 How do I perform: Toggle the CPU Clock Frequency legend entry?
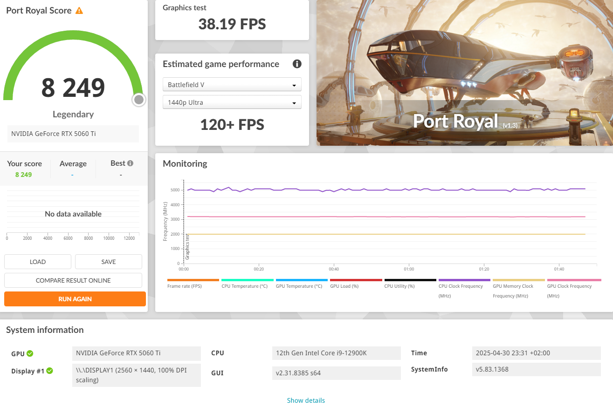point(464,289)
